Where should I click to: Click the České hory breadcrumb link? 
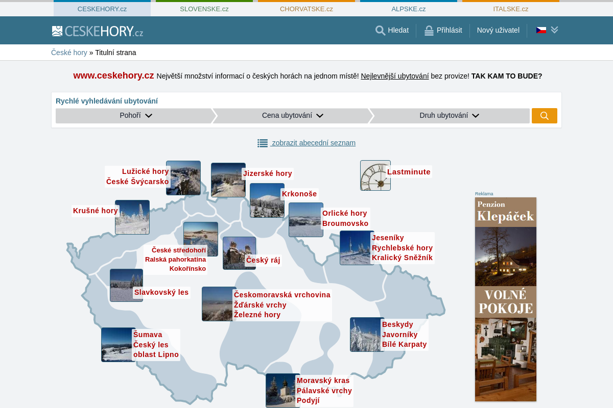point(69,53)
